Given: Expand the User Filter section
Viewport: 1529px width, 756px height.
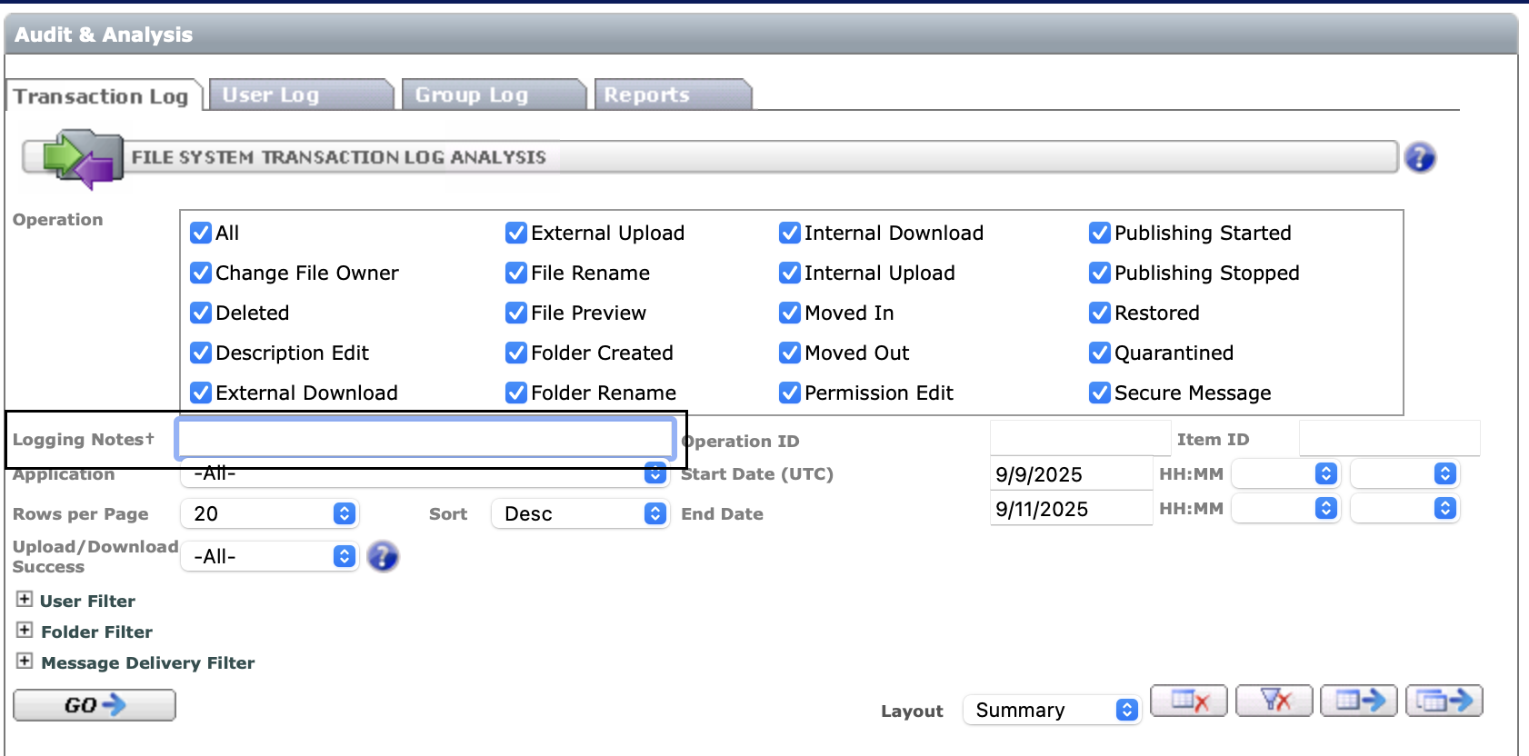Looking at the screenshot, I should (25, 600).
